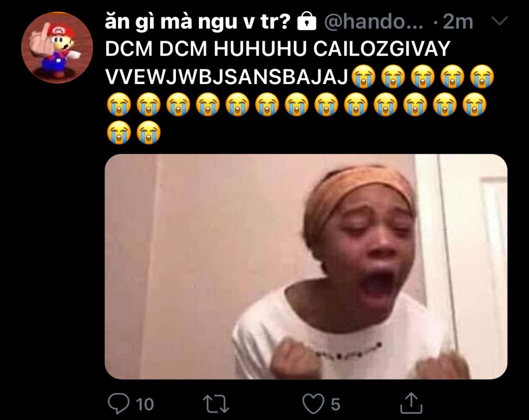Click the reply speech bubble icon
The image size is (529, 420).
coord(118,403)
